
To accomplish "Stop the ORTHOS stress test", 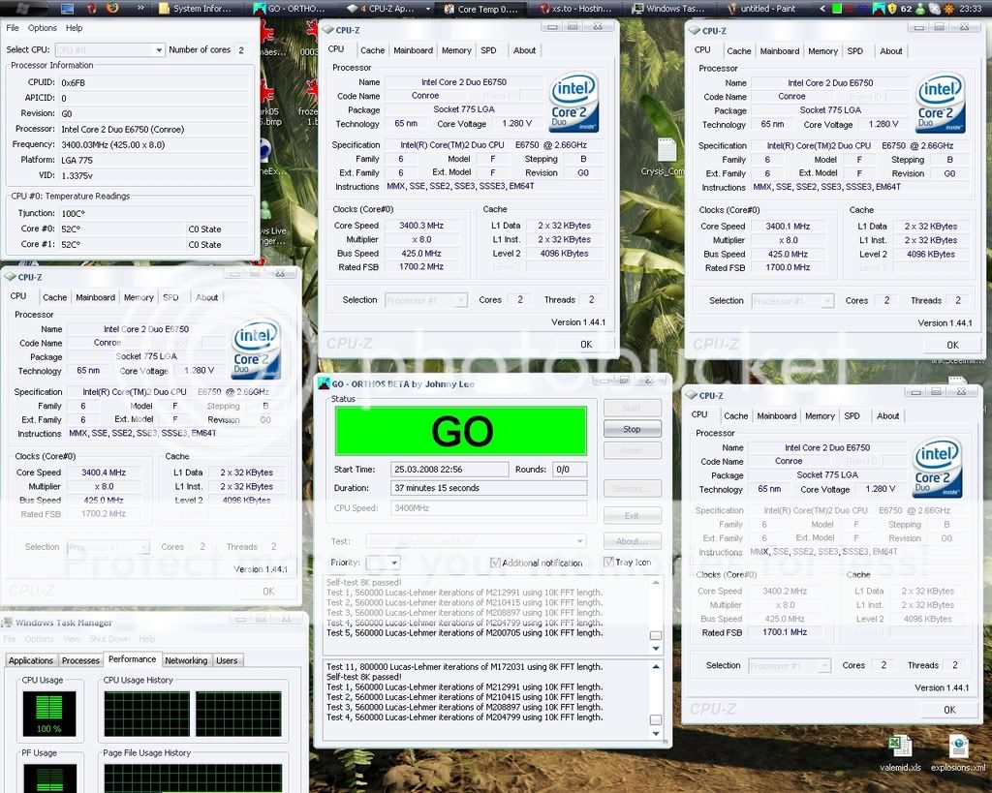I will [x=632, y=429].
